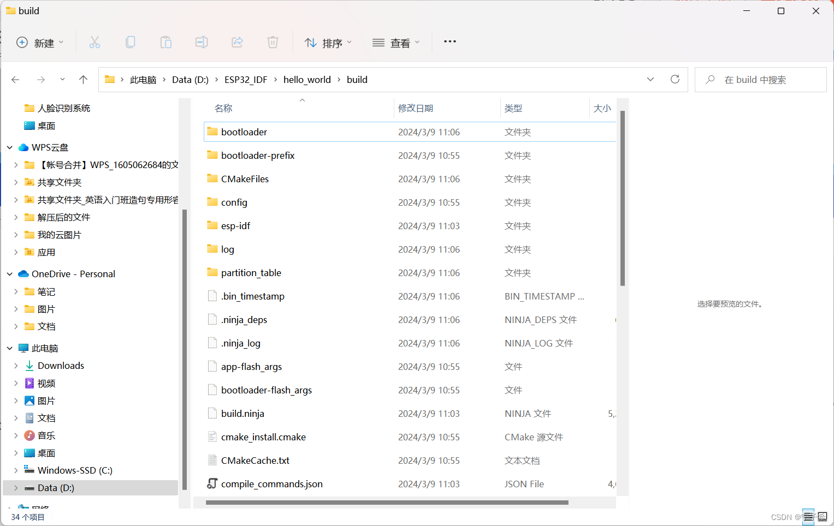Screen dimensions: 834x526
Task: Select 笔记 under OneDrive
Action: (46, 291)
